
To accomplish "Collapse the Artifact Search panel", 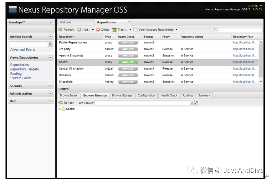I will coord(50,37).
